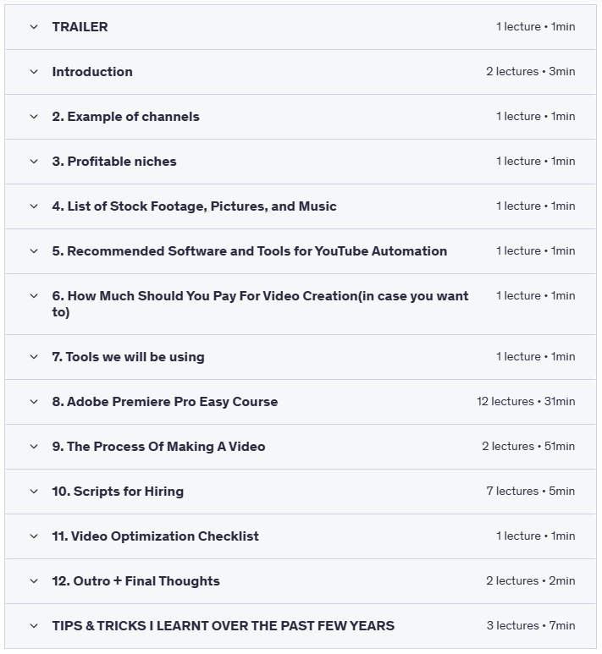Toggle chevron next to Profitable niches
Viewport: 602px width, 654px height.
point(34,162)
